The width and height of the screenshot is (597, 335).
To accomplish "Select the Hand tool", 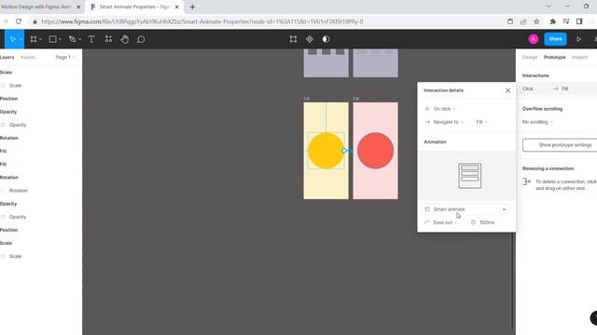I will pos(124,39).
